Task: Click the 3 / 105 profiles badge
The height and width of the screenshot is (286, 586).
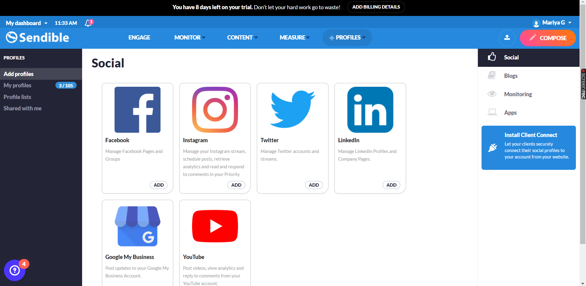Action: [66, 86]
